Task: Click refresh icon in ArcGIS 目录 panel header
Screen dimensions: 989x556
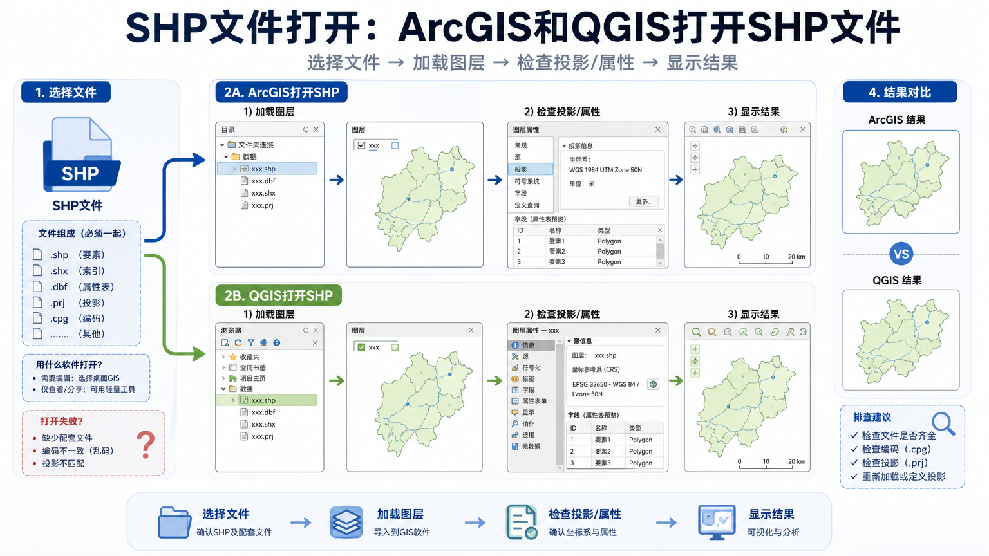Action: tap(306, 129)
